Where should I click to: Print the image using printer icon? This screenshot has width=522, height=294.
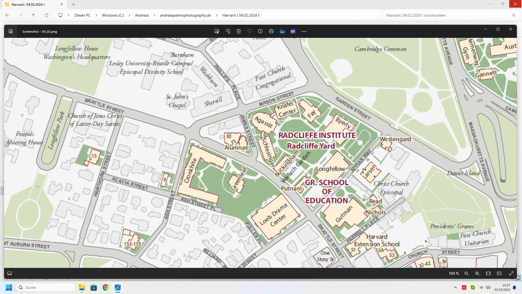[271, 31]
